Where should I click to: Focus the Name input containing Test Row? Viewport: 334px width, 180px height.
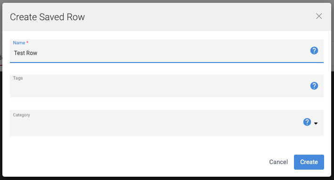(x=167, y=51)
